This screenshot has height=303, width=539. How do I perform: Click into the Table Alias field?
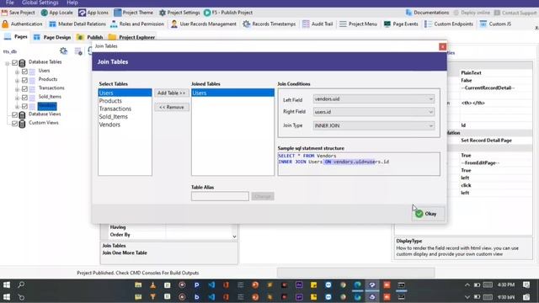click(x=220, y=196)
